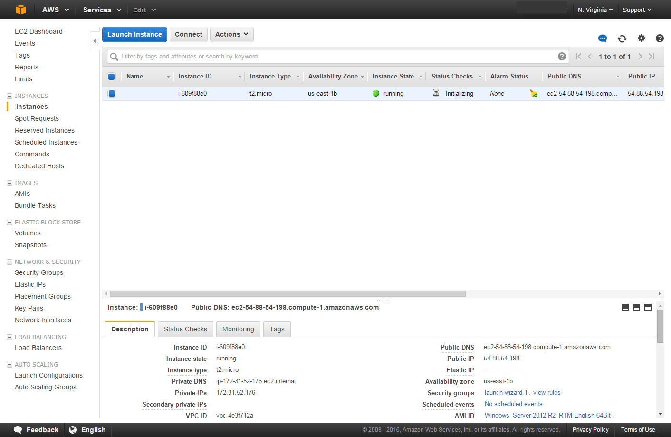
Task: Open Availability Zone column sort arrow
Action: (362, 77)
